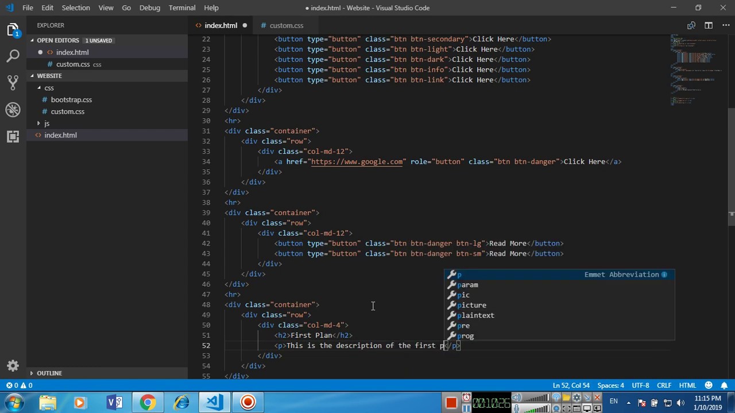Show hidden system tray icons arrow
Image resolution: width=735 pixels, height=413 pixels.
click(629, 403)
